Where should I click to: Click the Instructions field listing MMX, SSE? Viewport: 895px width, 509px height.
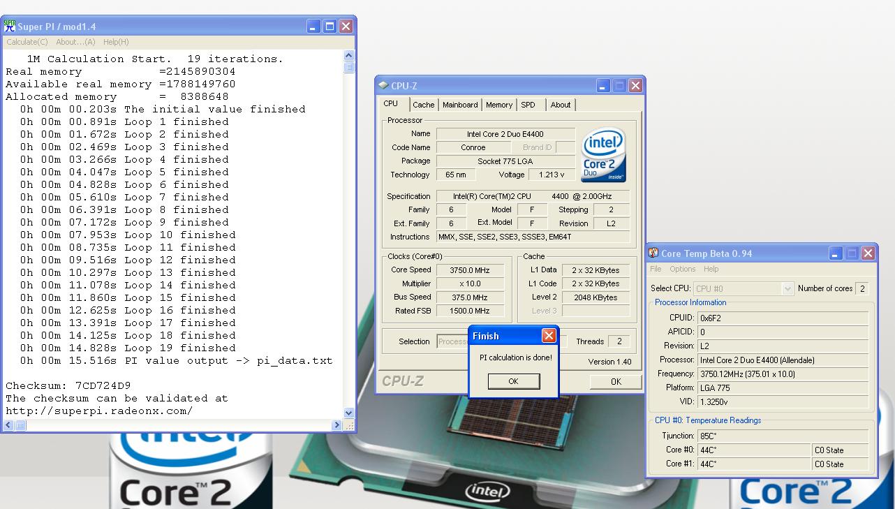pos(533,237)
